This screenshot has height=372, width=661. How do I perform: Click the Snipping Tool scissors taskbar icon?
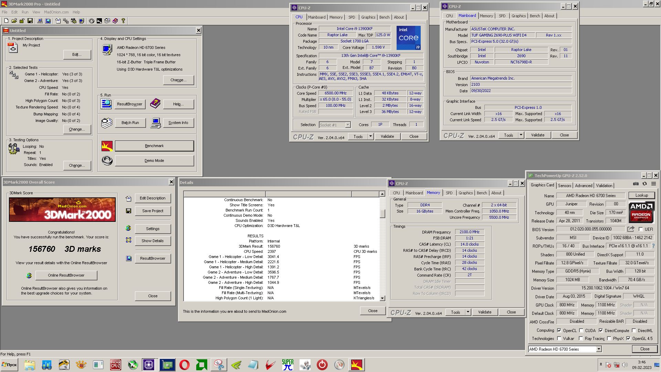click(219, 365)
